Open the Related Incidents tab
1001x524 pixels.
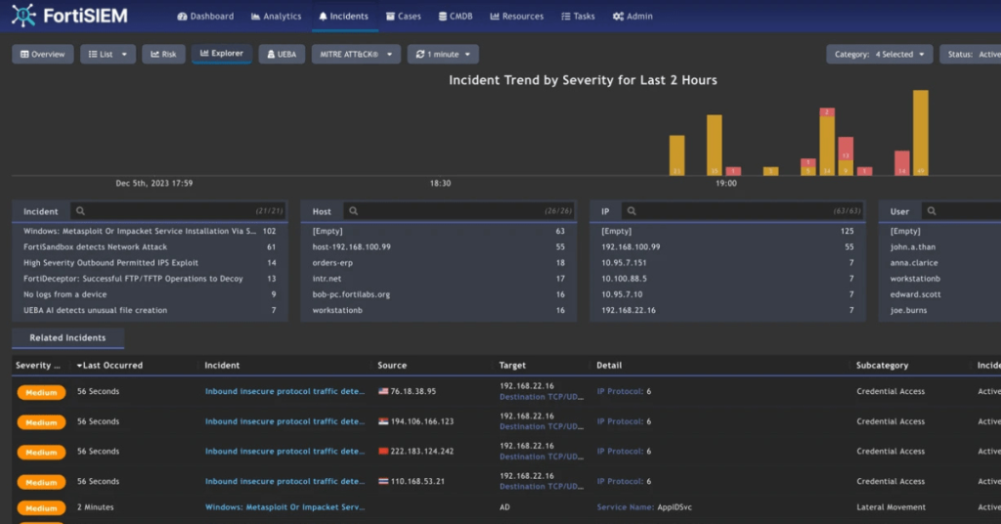tap(67, 337)
